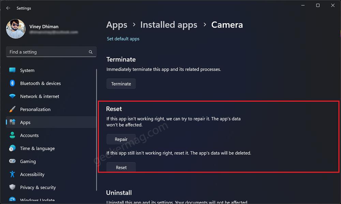Viewport: 341px width, 204px height.
Task: Click the Gaming controller icon
Action: [12, 161]
